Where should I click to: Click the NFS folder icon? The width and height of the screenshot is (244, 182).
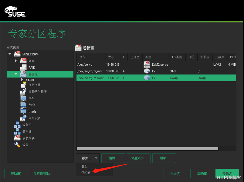pos(23,98)
